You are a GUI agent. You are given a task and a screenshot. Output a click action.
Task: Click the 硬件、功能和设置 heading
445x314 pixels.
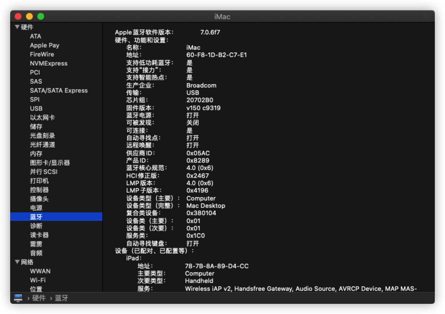point(142,40)
